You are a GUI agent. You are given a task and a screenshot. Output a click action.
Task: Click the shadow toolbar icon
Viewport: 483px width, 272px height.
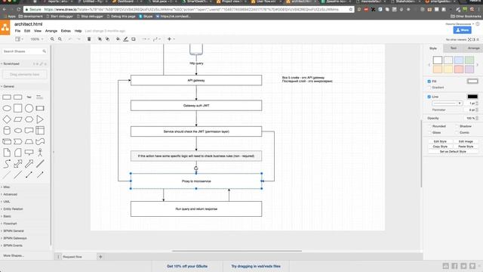pos(134,39)
